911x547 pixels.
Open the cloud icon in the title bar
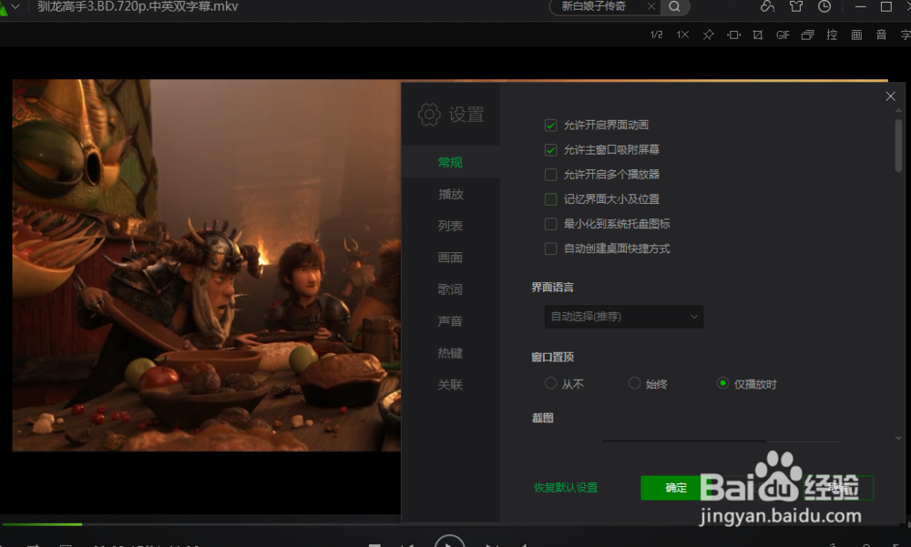click(767, 6)
